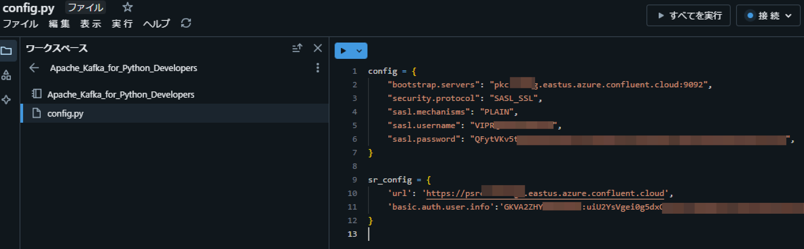Open the assistant sparkle sidebar icon

tap(6, 100)
